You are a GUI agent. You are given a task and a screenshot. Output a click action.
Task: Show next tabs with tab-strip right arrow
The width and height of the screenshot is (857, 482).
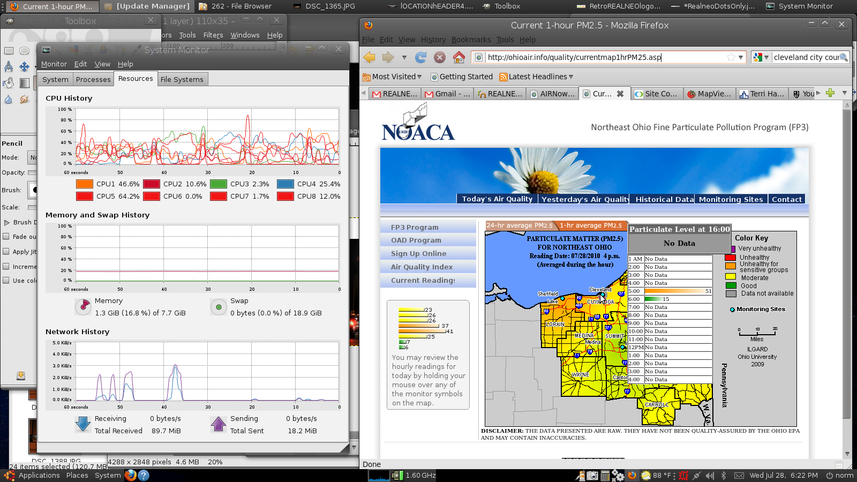tap(818, 93)
